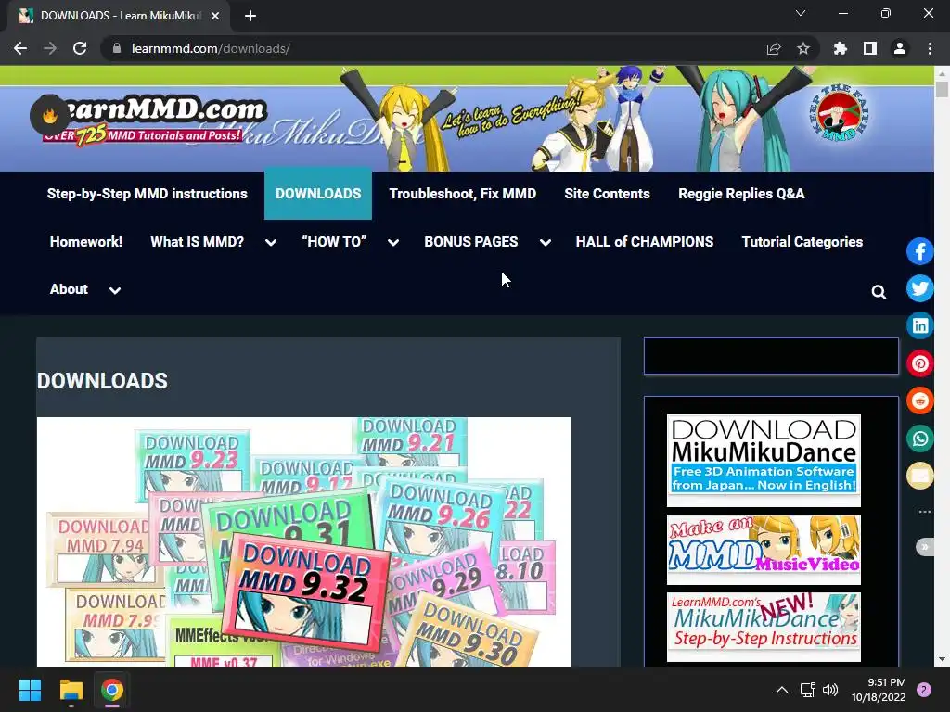Share to Reddit icon

[919, 400]
